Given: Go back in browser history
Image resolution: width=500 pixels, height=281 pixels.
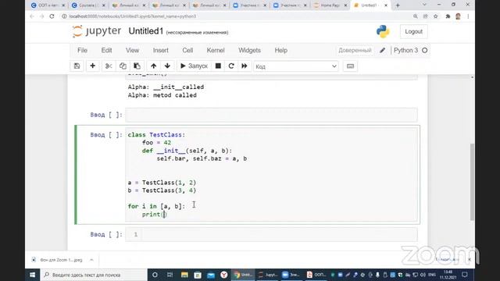Looking at the screenshot, I should [31, 16].
